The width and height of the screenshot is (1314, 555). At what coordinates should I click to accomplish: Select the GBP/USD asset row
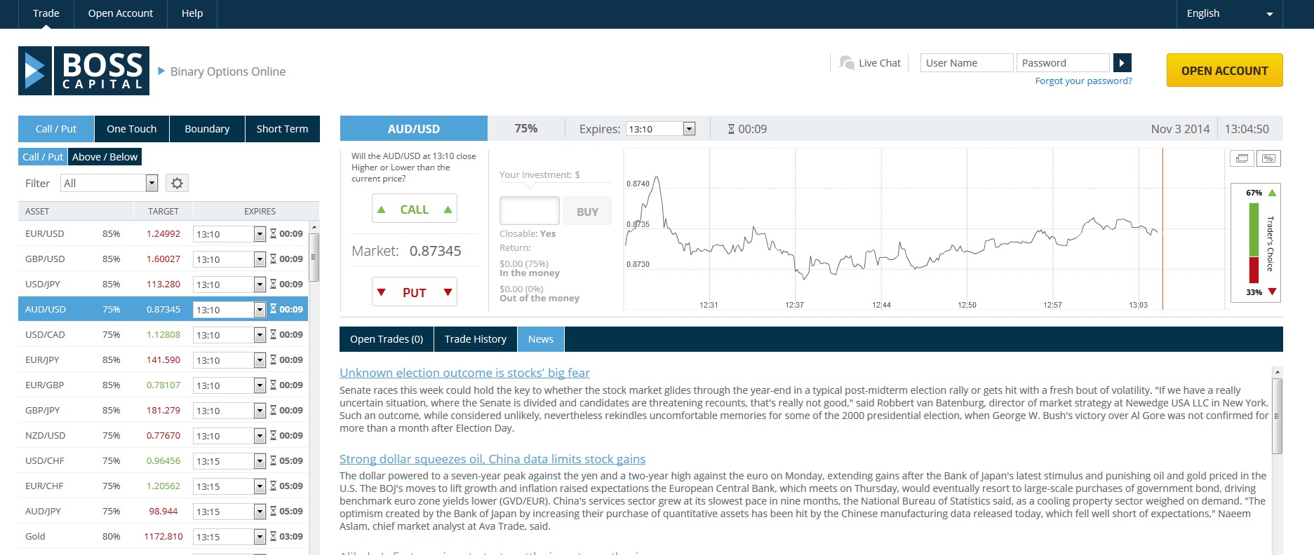click(163, 259)
